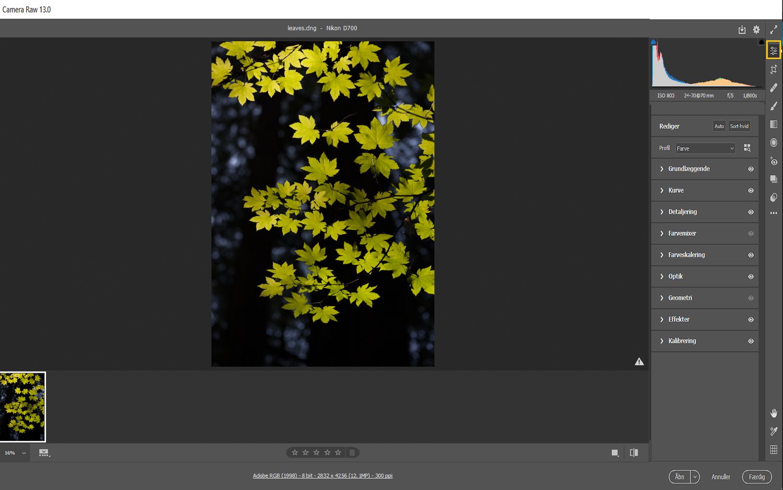Click the Færdig button
This screenshot has height=490, width=783.
[757, 477]
